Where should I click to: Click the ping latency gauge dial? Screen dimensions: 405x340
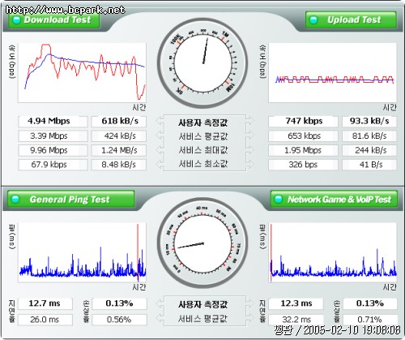pyautogui.click(x=202, y=243)
